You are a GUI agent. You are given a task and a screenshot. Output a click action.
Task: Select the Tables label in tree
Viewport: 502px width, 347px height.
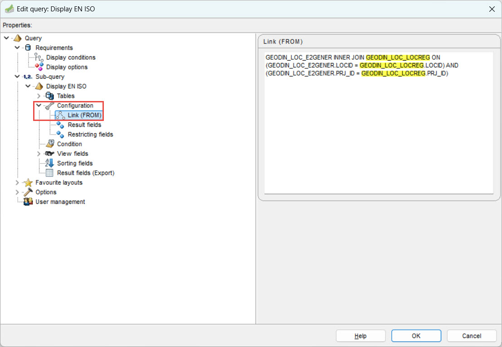coord(66,96)
